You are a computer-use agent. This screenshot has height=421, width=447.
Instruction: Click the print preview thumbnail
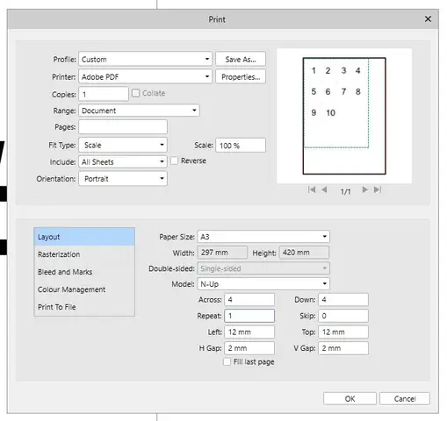pos(344,116)
